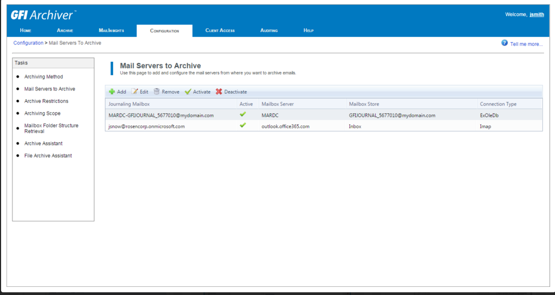Viewport: 555px width, 295px height.
Task: Open Archive Restrictions task
Action: click(x=47, y=101)
